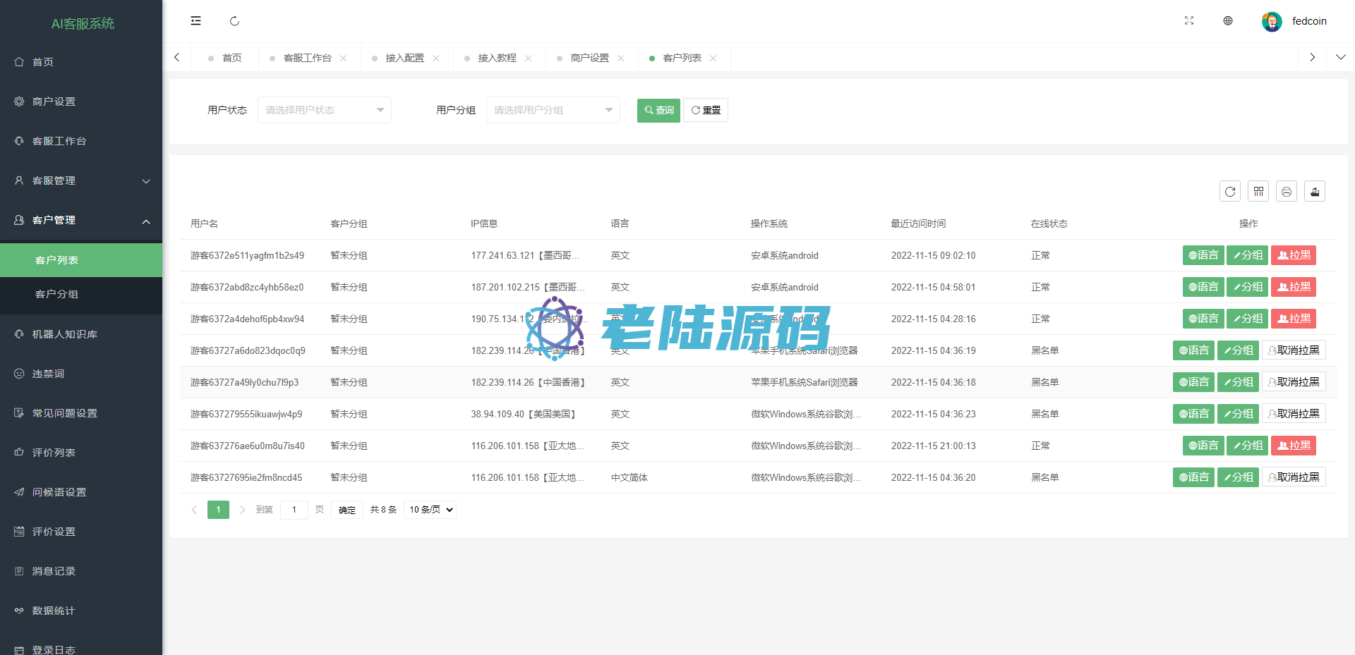Viewport: 1355px width, 655px height.
Task: Enter fullscreen mode via the expand icon
Action: [1189, 21]
